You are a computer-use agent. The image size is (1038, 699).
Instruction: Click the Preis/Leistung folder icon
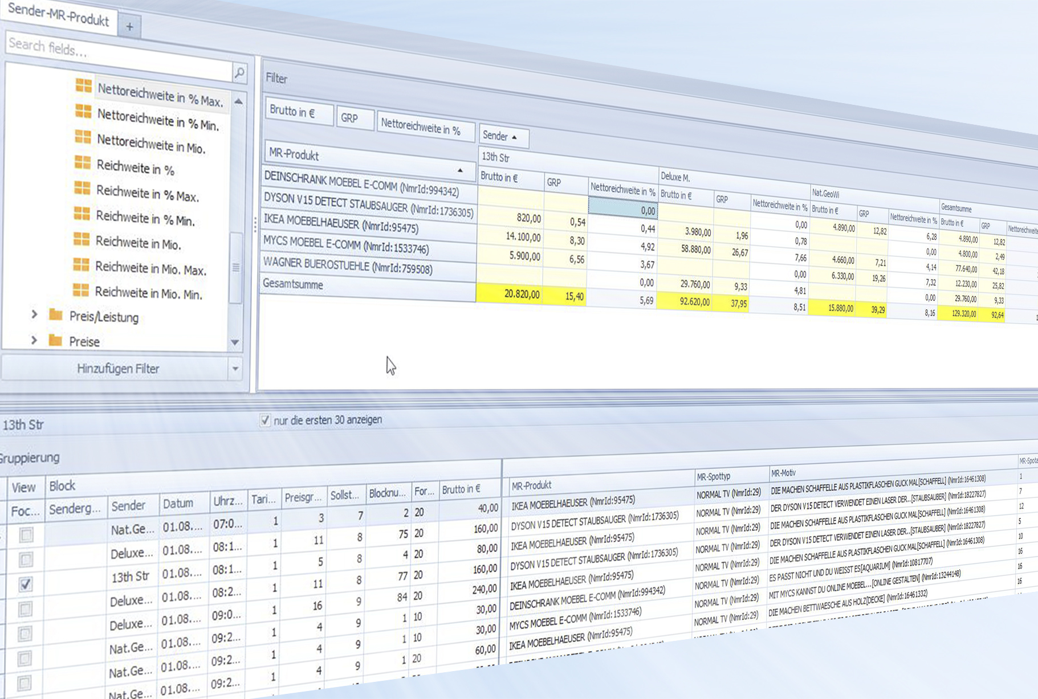coord(55,314)
